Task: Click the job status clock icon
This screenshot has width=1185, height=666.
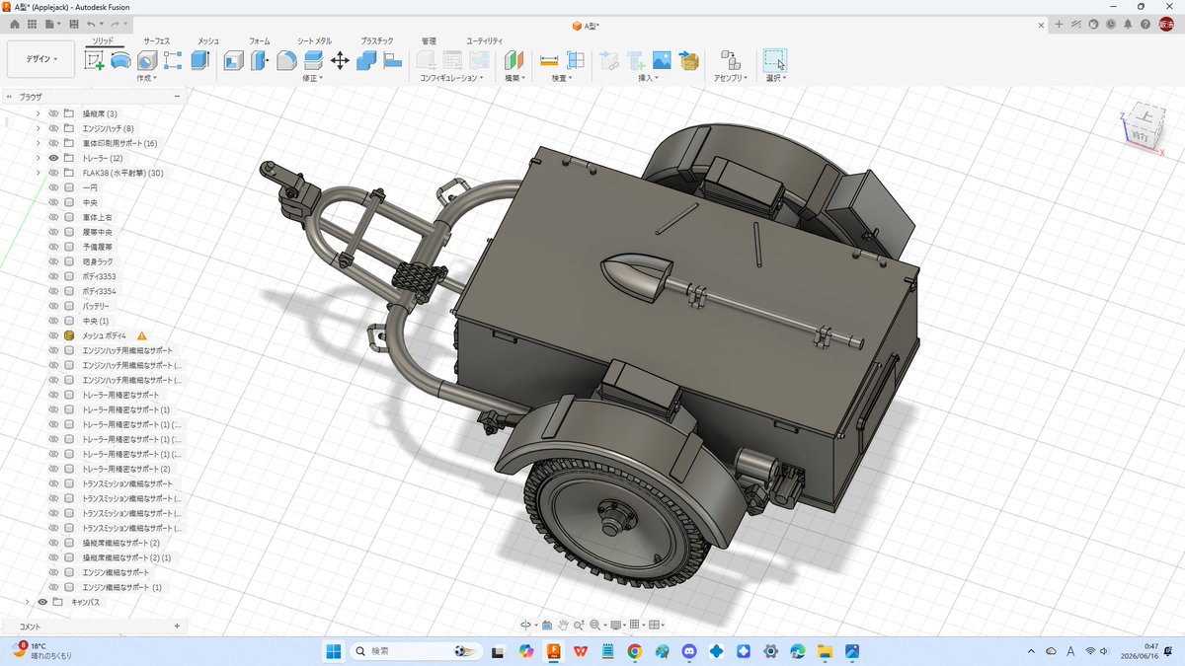Action: tap(1111, 24)
